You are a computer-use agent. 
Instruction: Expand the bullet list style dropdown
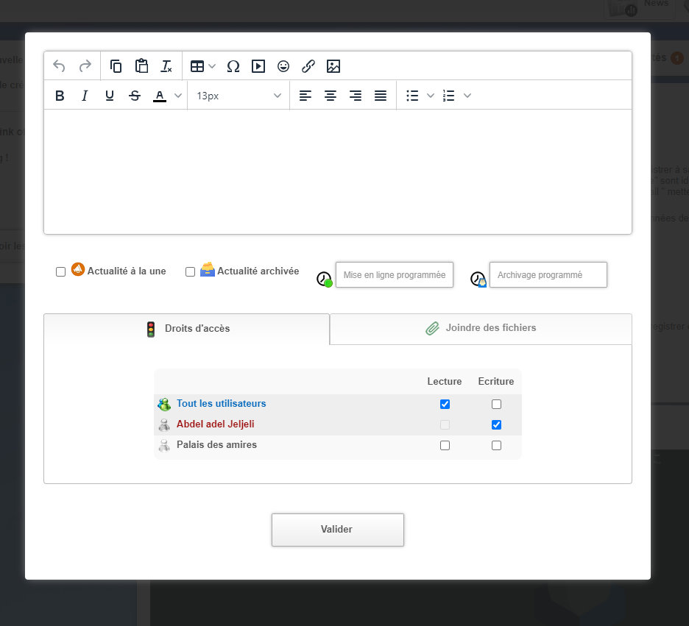431,96
